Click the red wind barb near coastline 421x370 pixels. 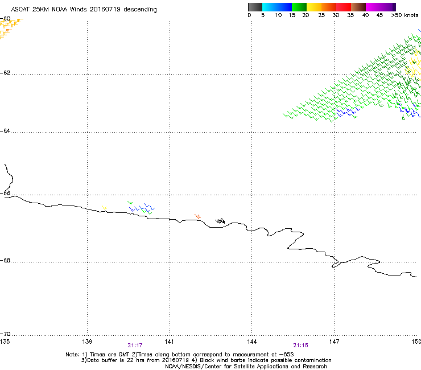[x=198, y=216]
